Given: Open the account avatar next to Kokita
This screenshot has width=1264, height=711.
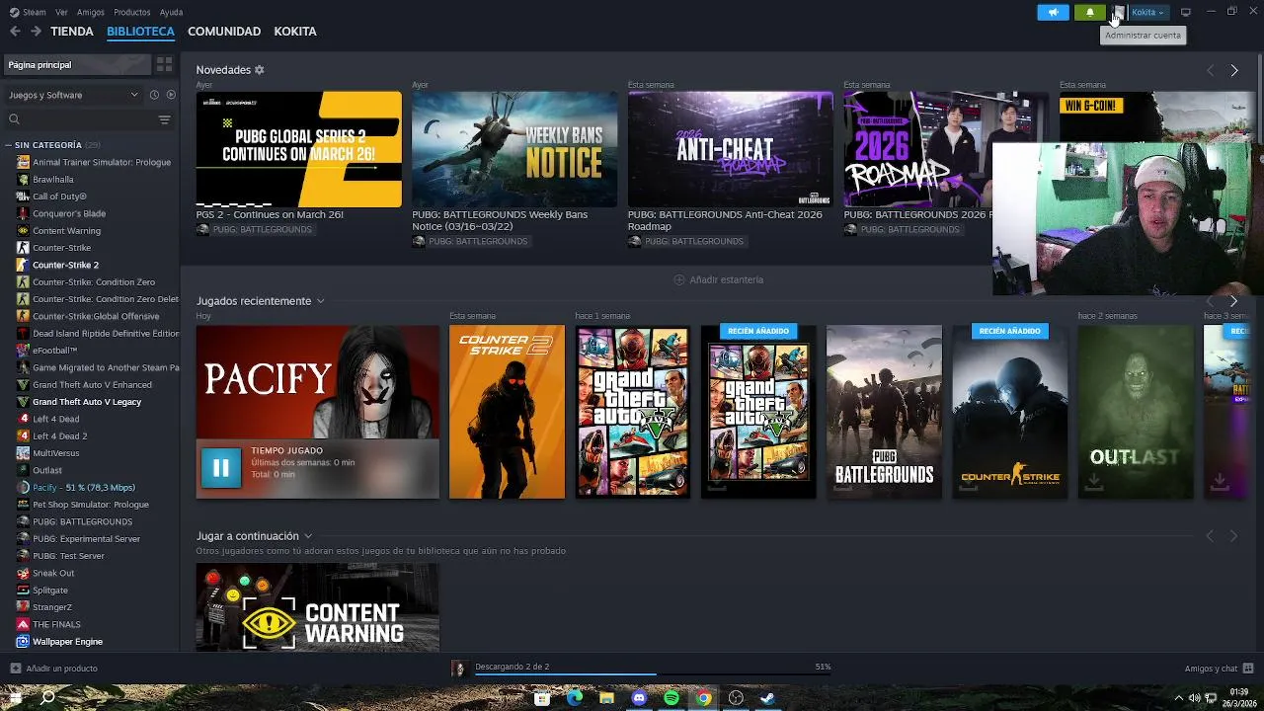Looking at the screenshot, I should coord(1119,12).
